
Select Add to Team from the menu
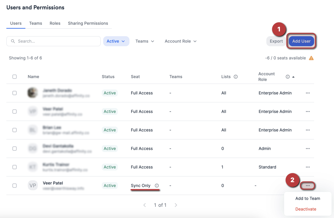[x=307, y=198]
